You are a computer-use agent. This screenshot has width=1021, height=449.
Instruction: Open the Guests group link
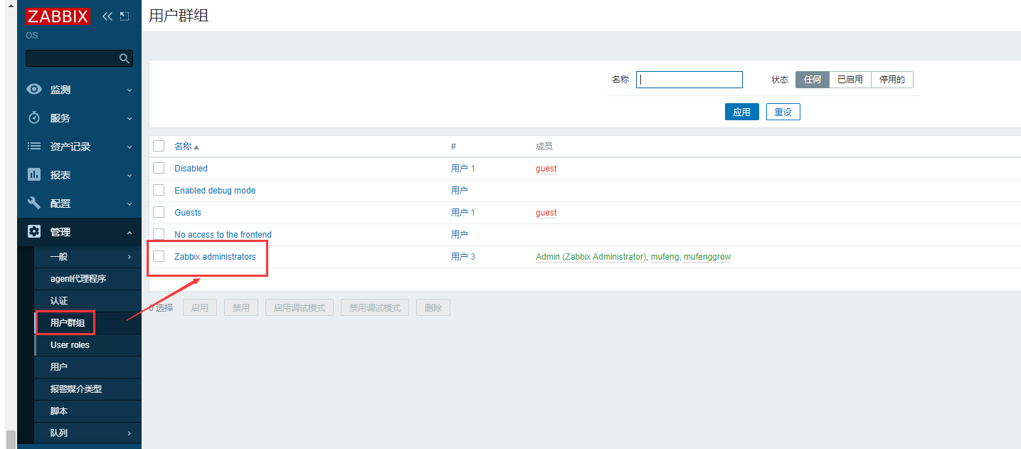[188, 213]
